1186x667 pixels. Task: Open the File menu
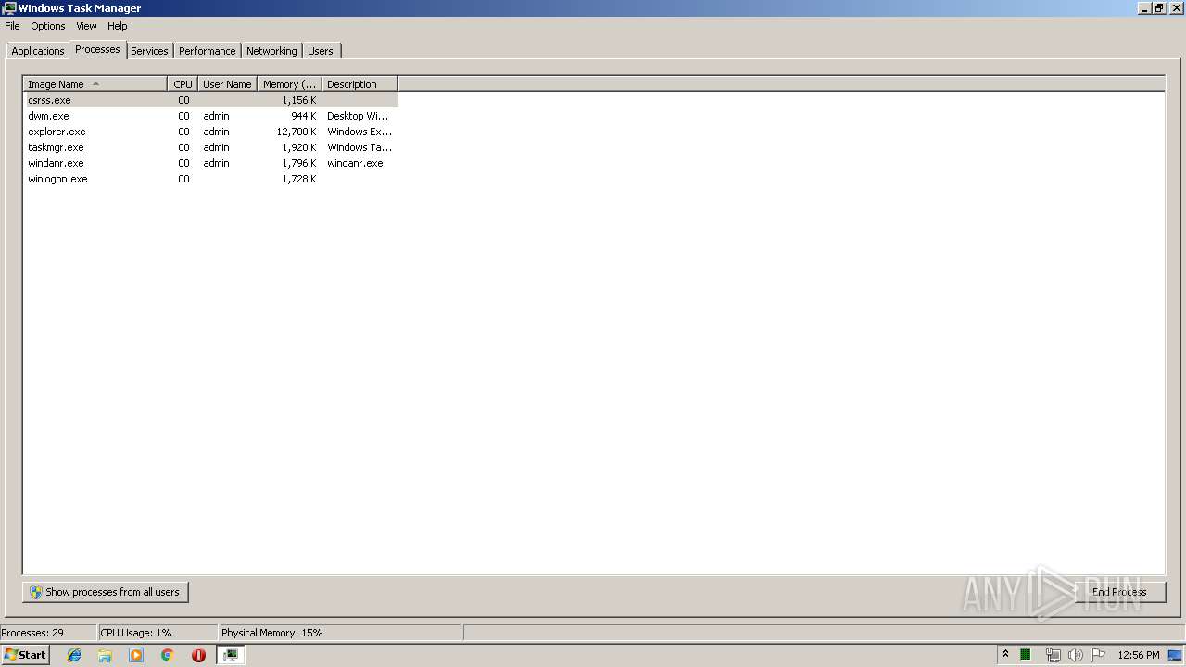tap(12, 26)
